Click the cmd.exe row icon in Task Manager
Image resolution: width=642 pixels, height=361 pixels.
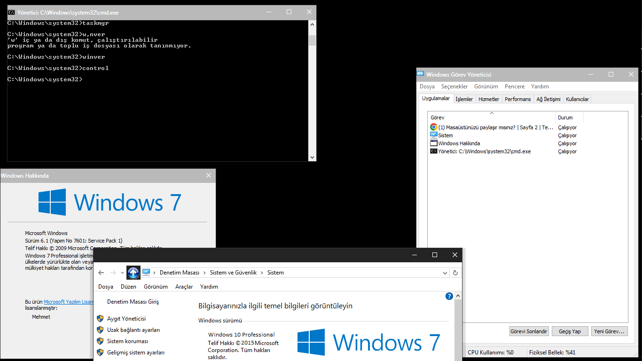(x=434, y=151)
